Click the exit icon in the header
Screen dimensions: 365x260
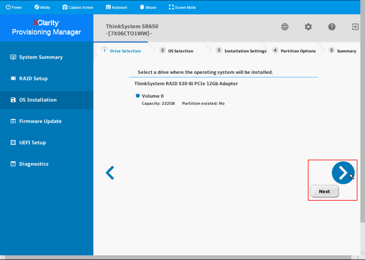tap(355, 27)
